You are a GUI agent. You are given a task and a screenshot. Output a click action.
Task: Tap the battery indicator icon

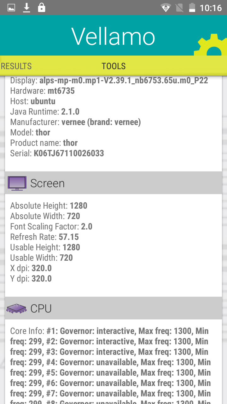192,8
